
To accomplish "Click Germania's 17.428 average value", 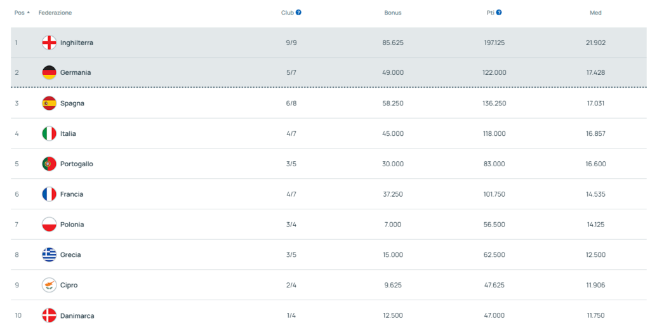I will click(x=595, y=72).
